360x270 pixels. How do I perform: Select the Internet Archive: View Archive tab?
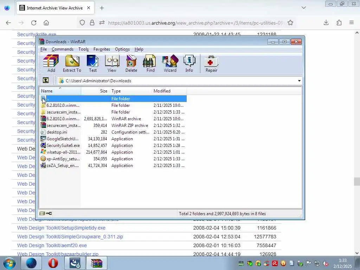click(x=55, y=8)
